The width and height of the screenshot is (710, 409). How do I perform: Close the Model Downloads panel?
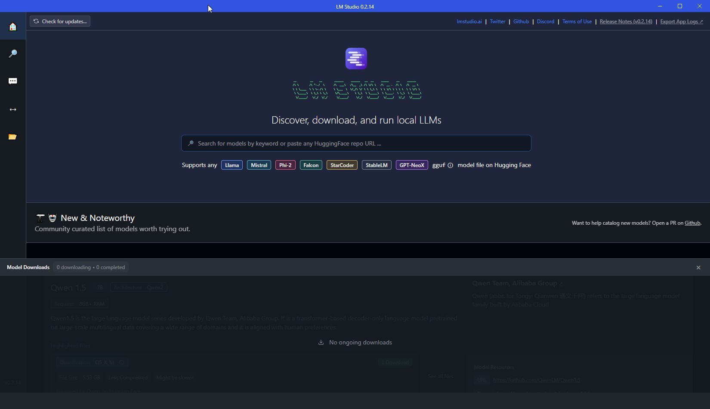(698, 267)
